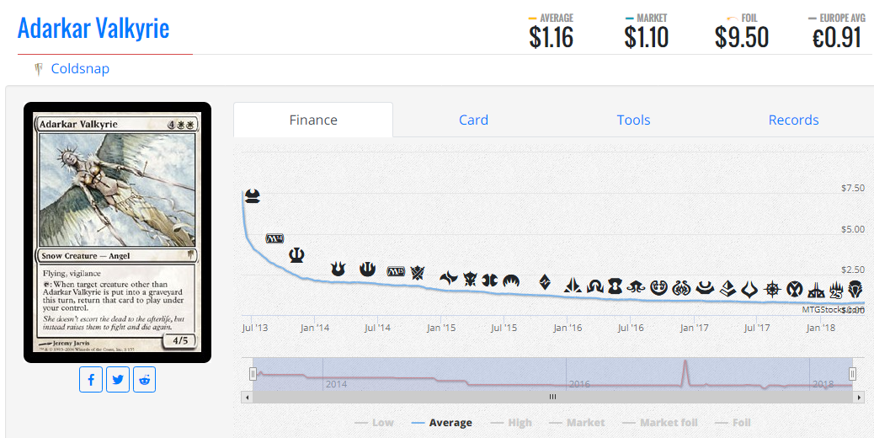The image size is (874, 438).
Task: Click the Theros set symbol marker
Action: (296, 255)
